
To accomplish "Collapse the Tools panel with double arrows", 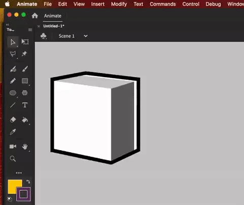I will coord(8,25).
